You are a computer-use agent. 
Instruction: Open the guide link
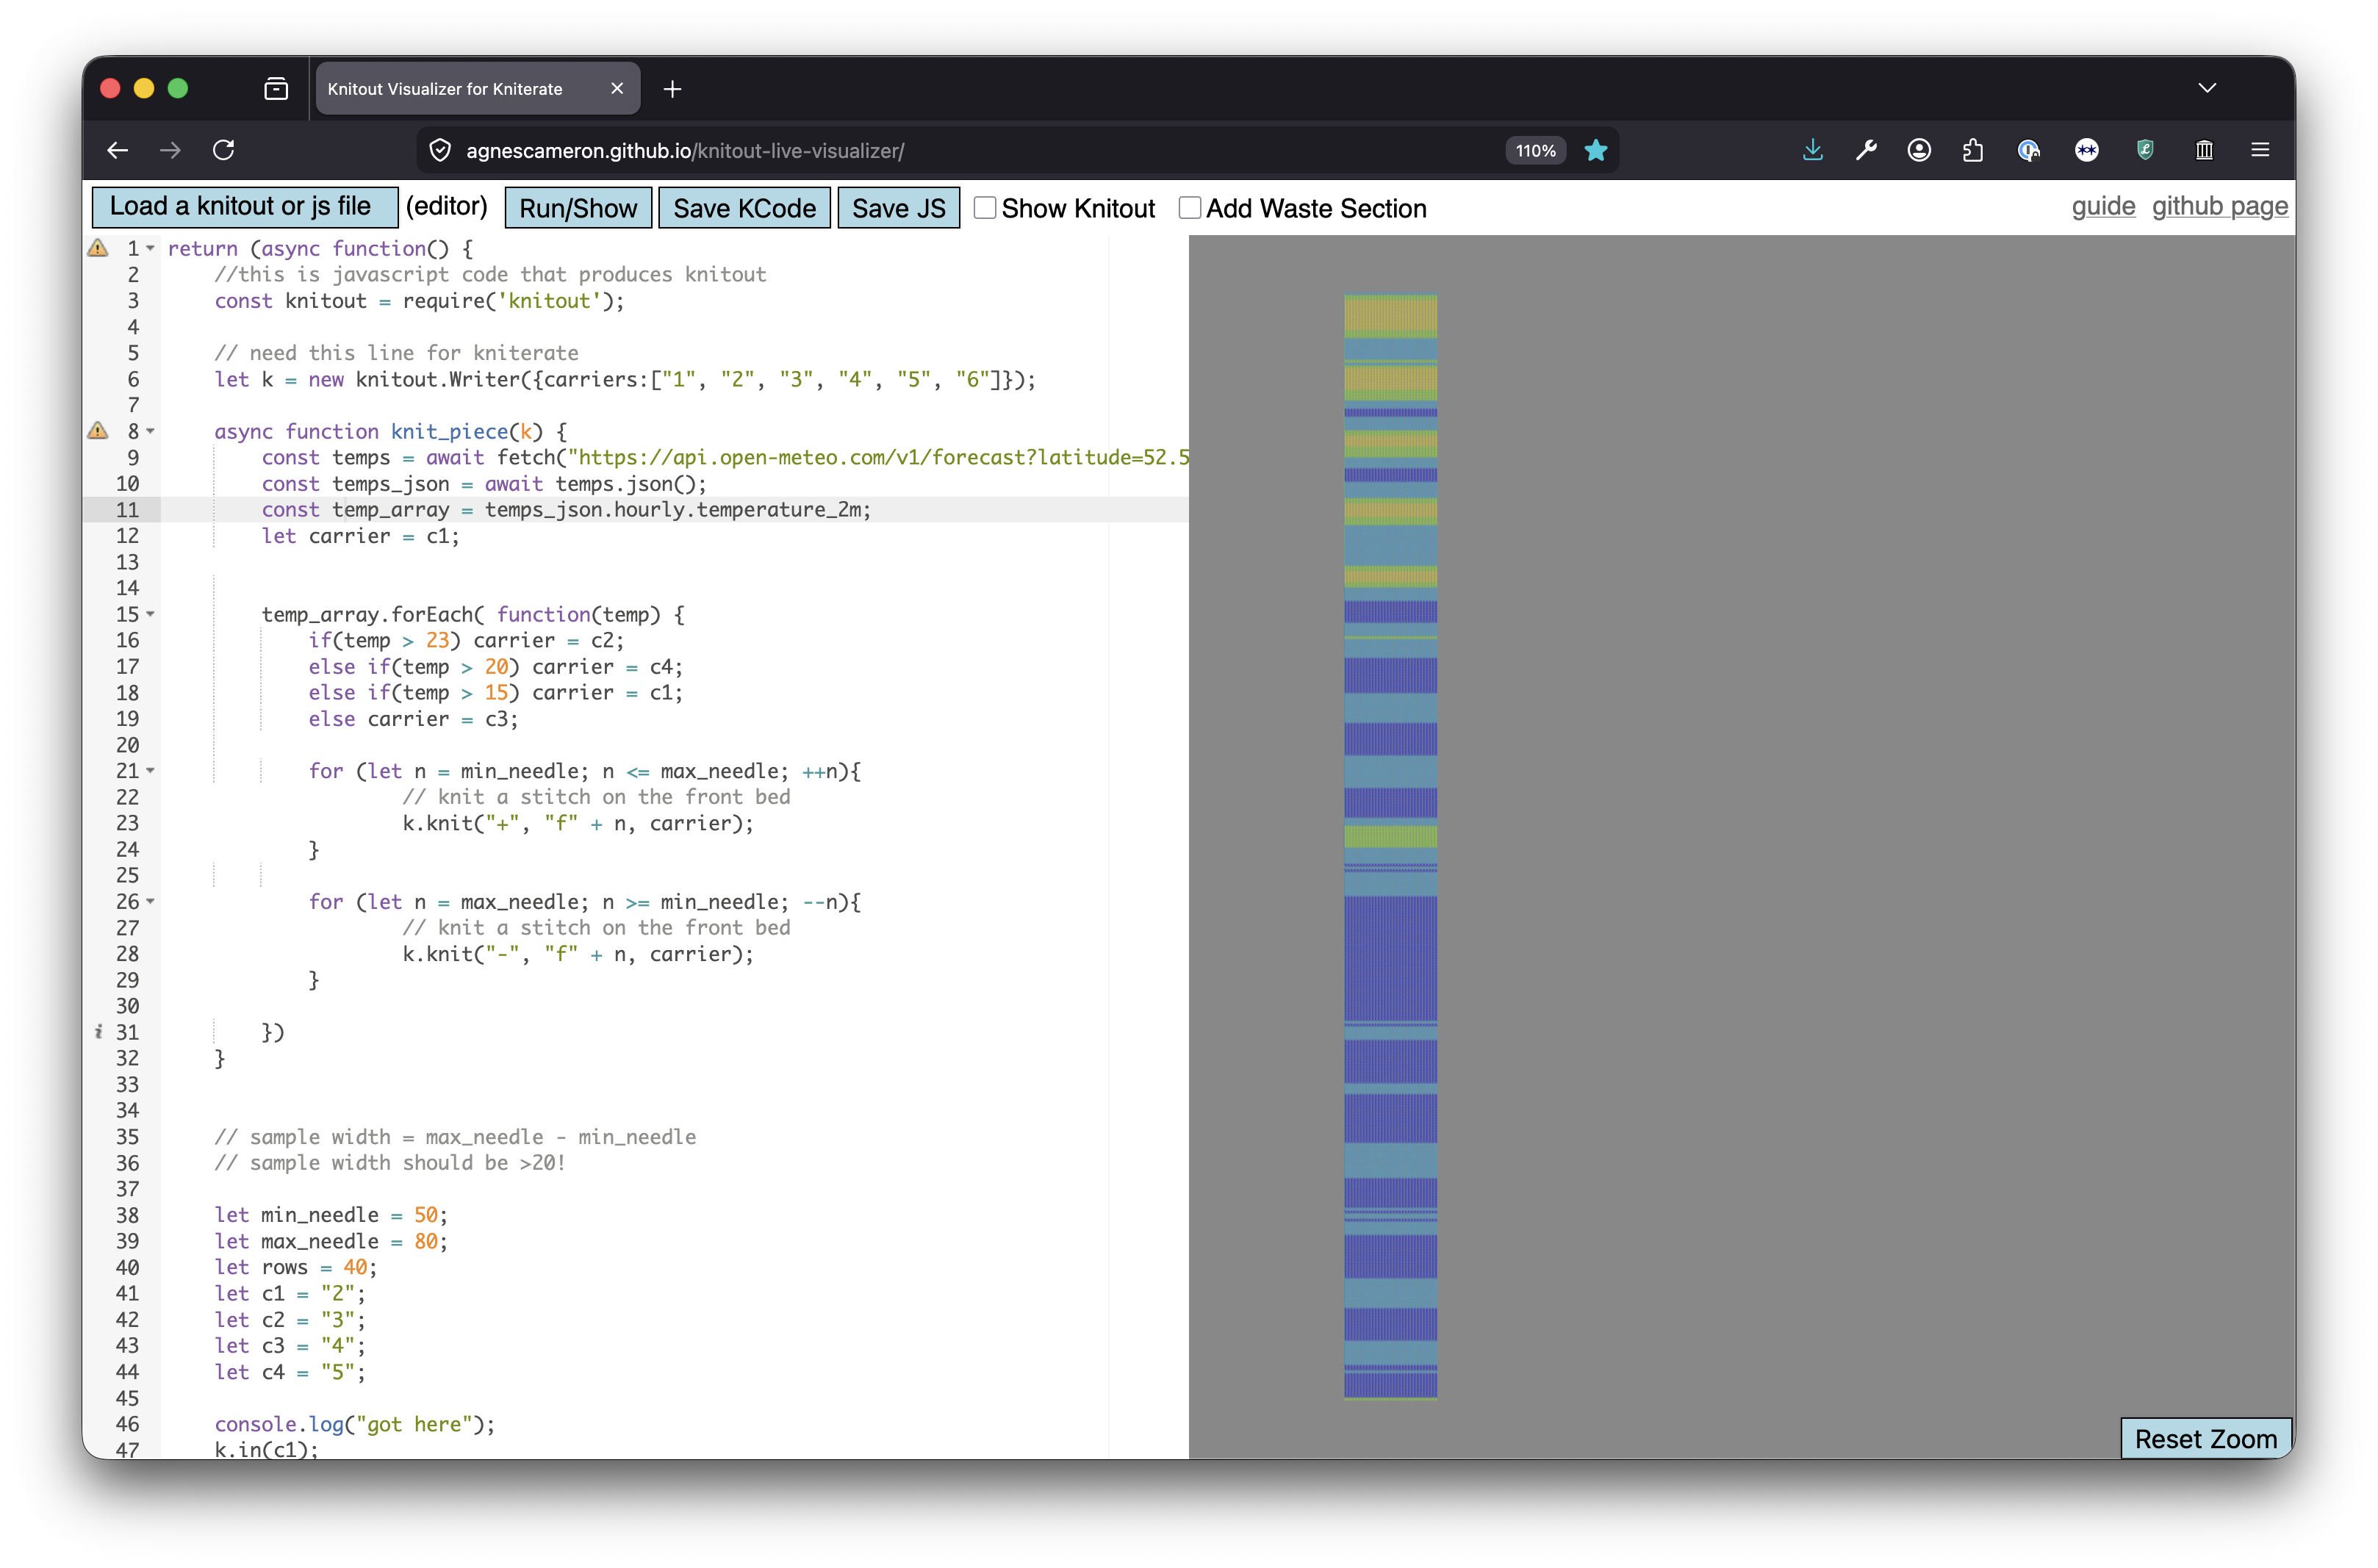click(2103, 206)
